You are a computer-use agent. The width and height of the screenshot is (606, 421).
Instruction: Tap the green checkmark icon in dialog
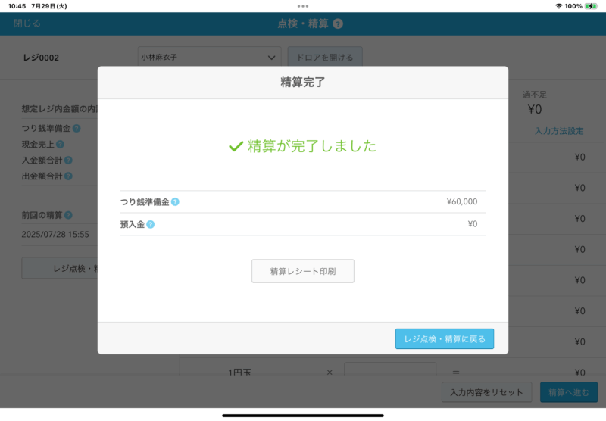click(236, 146)
